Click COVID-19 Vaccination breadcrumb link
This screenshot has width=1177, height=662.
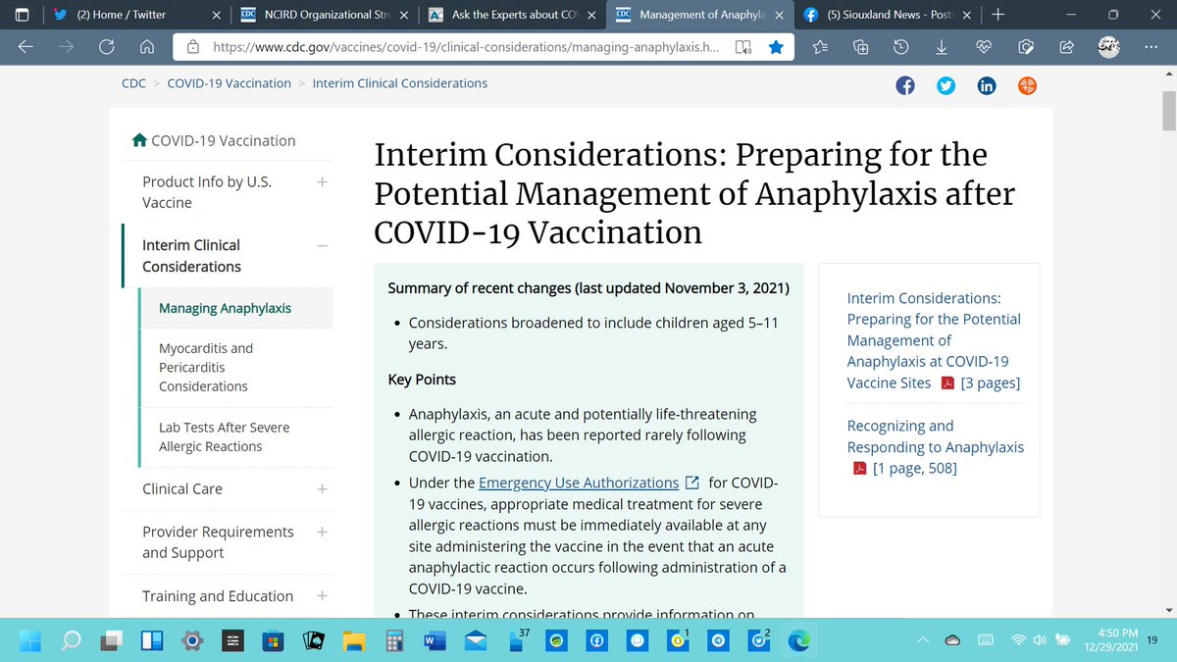coord(230,83)
